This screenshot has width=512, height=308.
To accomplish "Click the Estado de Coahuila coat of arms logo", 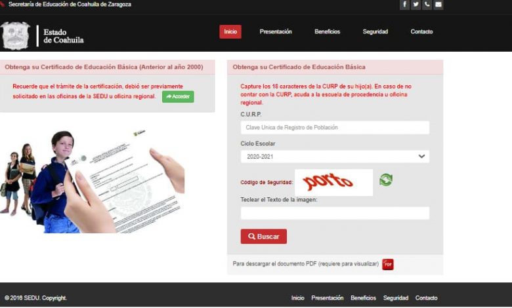I will [x=16, y=36].
